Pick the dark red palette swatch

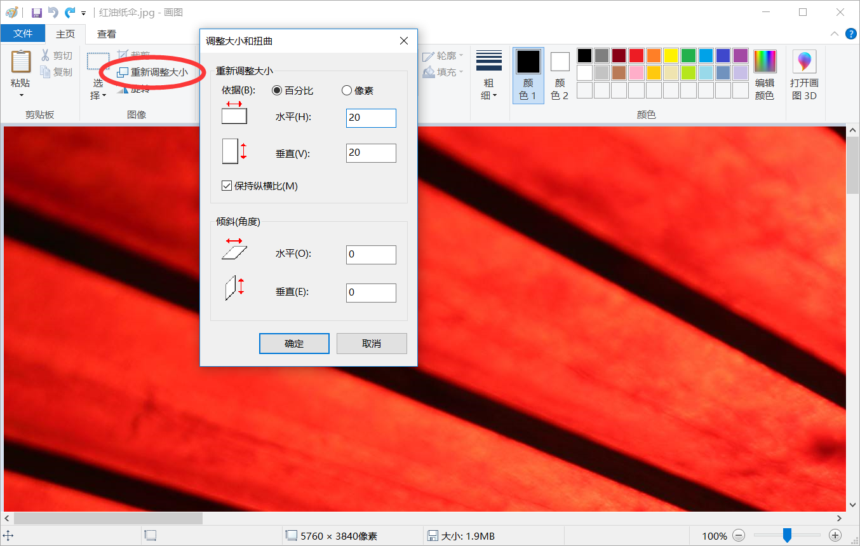[619, 56]
